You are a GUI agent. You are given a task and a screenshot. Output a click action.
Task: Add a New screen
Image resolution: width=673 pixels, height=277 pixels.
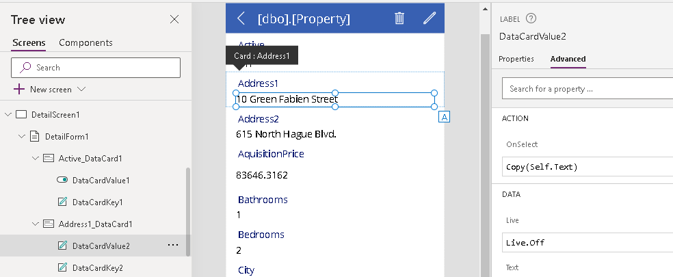(x=50, y=90)
